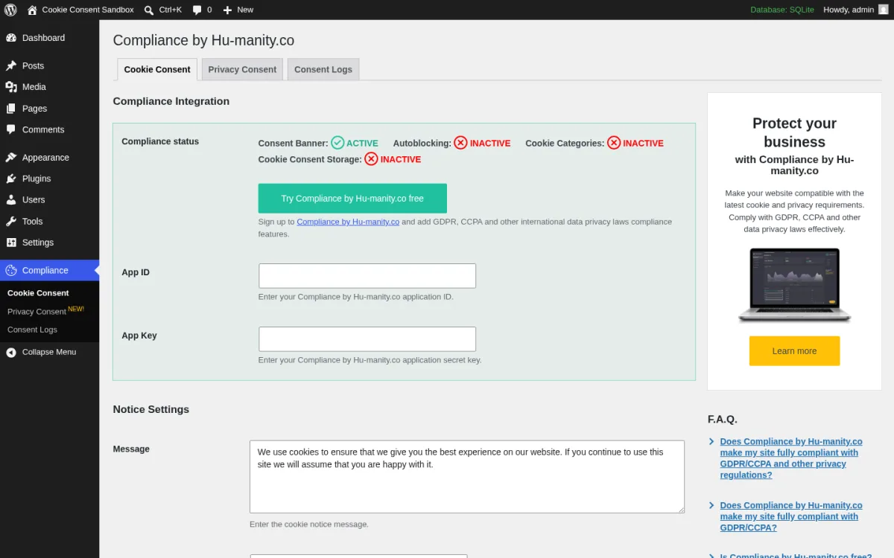Click the laptop dashboard preview image
This screenshot has width=894, height=558.
tap(794, 285)
